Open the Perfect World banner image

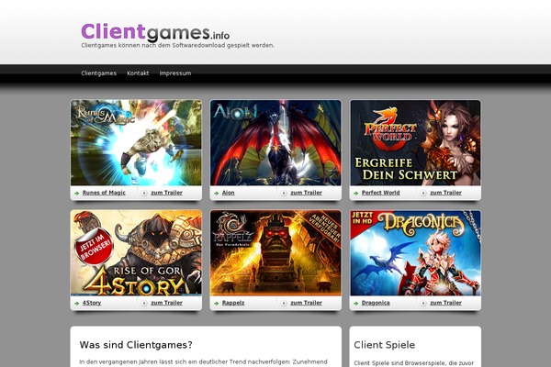pyautogui.click(x=415, y=142)
